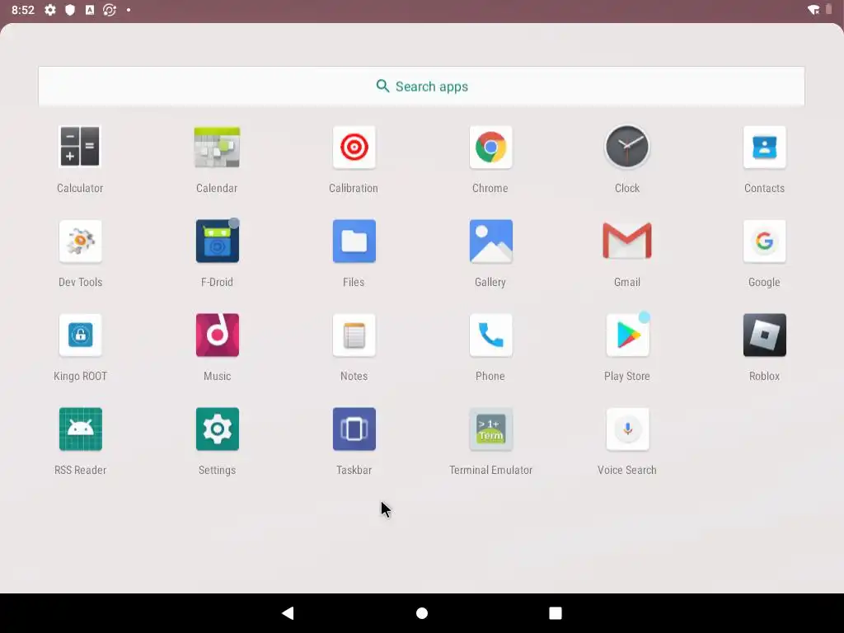Tap the Back navigation button
This screenshot has width=844, height=633.
pyautogui.click(x=288, y=613)
